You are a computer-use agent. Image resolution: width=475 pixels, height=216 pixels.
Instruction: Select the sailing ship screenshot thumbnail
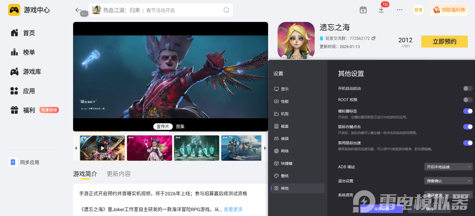pos(241,148)
